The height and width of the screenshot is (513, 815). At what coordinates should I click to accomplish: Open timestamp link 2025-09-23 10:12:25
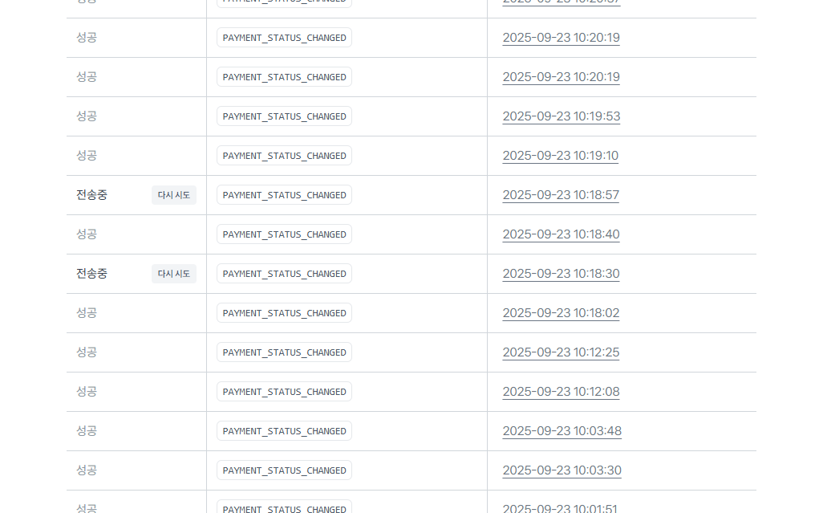[x=561, y=352]
